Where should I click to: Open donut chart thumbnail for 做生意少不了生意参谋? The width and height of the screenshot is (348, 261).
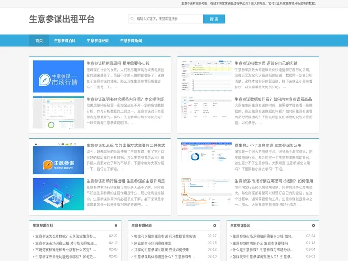(x=206, y=153)
